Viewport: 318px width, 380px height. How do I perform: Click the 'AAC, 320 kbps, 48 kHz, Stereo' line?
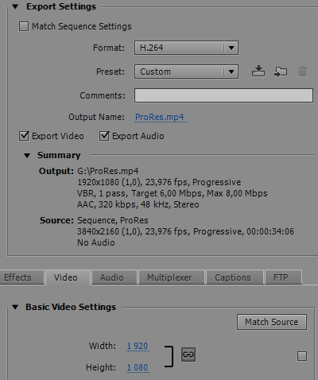(138, 204)
